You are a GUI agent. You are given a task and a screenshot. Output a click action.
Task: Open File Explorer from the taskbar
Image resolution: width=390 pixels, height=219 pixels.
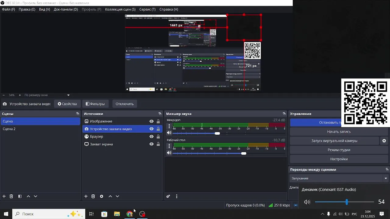click(x=117, y=214)
